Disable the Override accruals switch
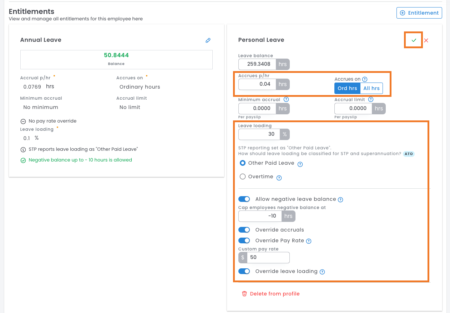Image resolution: width=450 pixels, height=313 pixels. 244,230
